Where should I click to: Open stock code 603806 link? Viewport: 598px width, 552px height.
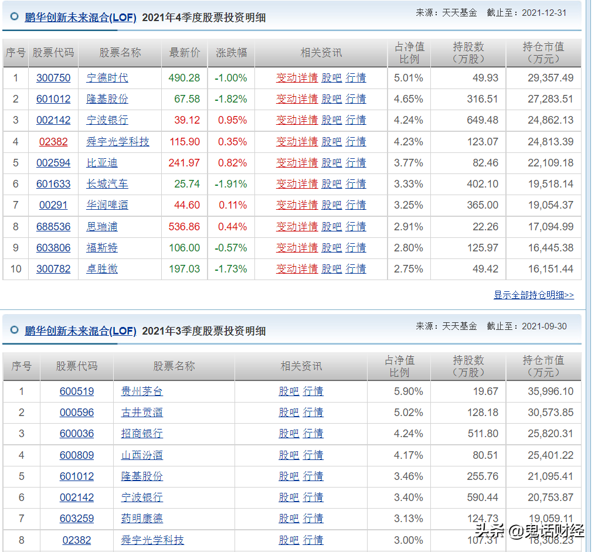53,248
